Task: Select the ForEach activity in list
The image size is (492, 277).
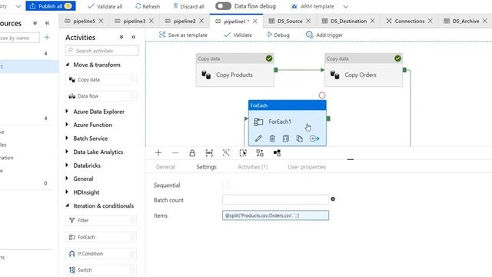Action: 101,237
